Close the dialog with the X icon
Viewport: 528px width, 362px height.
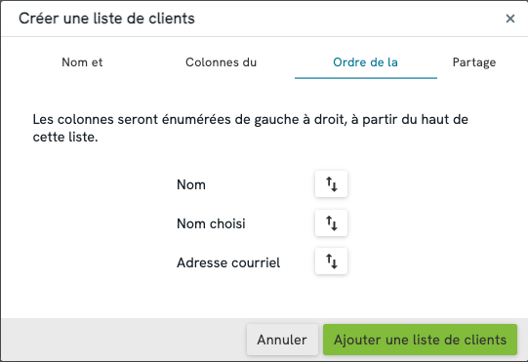click(x=510, y=19)
